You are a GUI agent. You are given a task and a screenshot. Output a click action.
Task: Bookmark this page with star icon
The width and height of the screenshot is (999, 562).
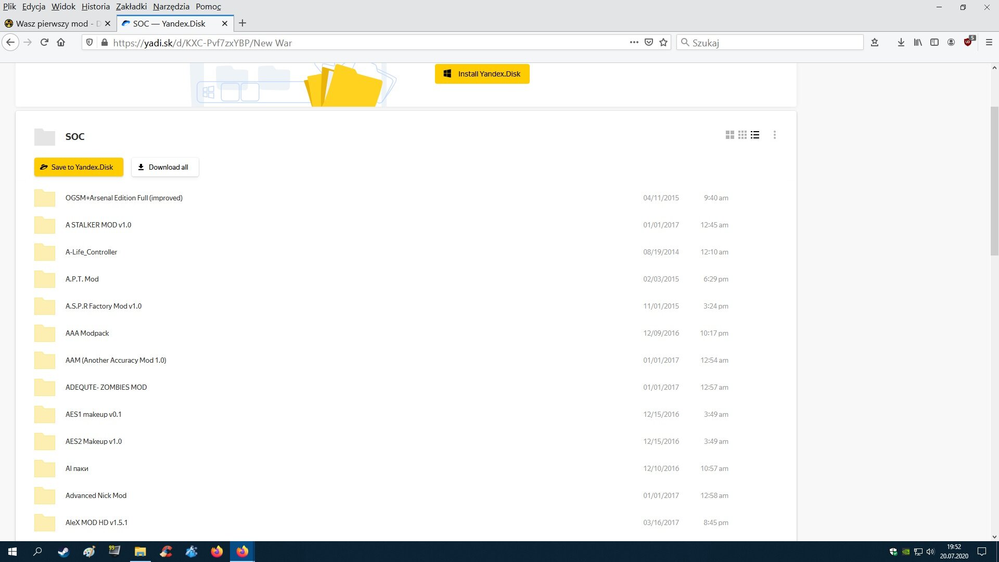pyautogui.click(x=663, y=43)
